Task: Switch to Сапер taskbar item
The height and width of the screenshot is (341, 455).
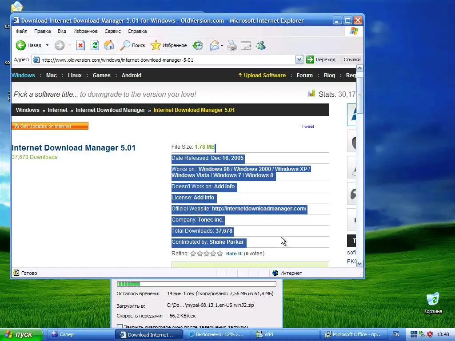Action: point(80,335)
